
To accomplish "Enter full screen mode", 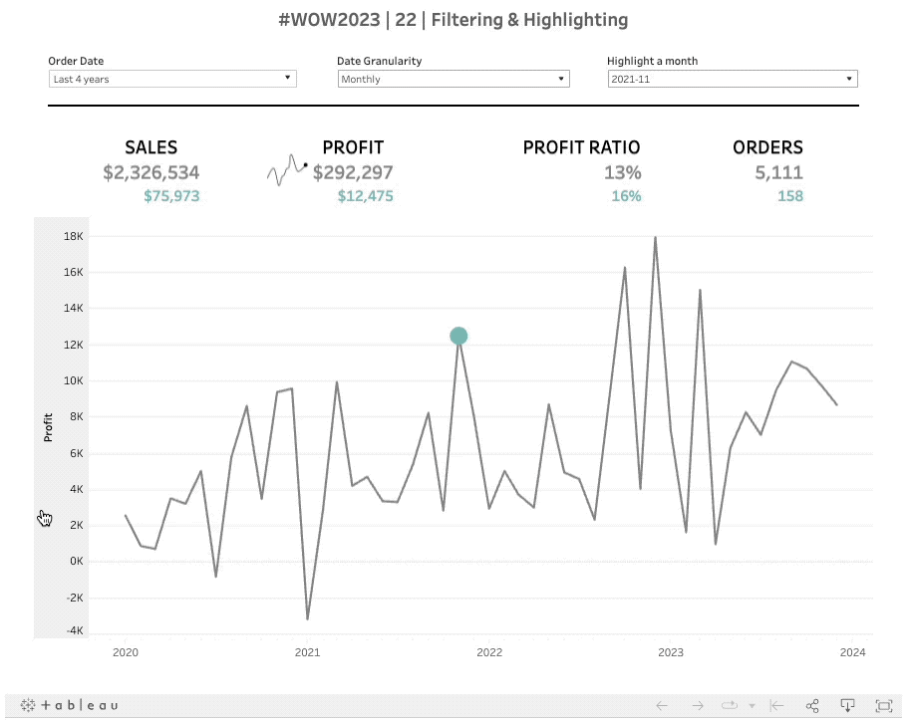I will tap(883, 705).
